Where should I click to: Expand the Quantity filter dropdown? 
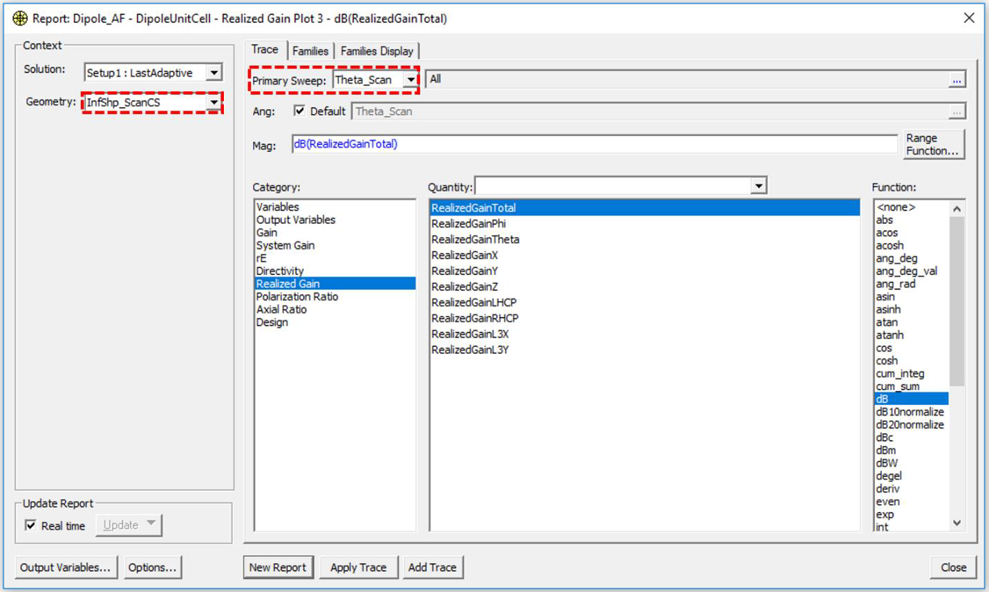[x=759, y=186]
